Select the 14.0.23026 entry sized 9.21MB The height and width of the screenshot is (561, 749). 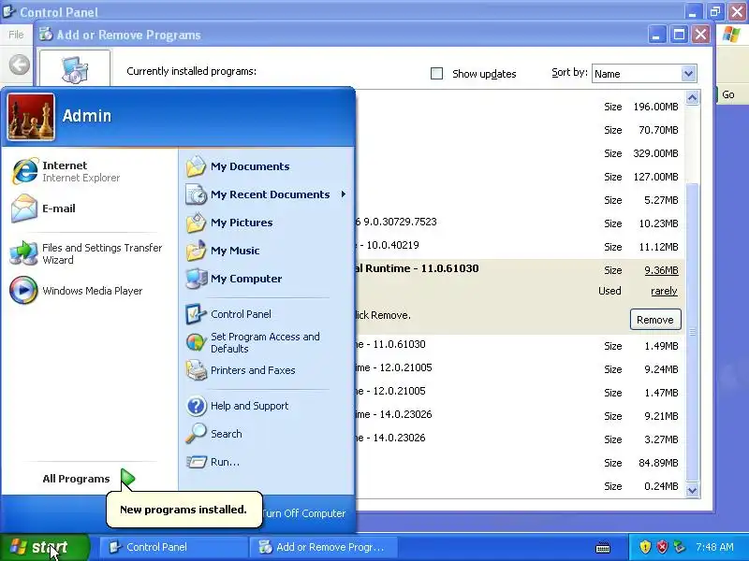pos(520,415)
